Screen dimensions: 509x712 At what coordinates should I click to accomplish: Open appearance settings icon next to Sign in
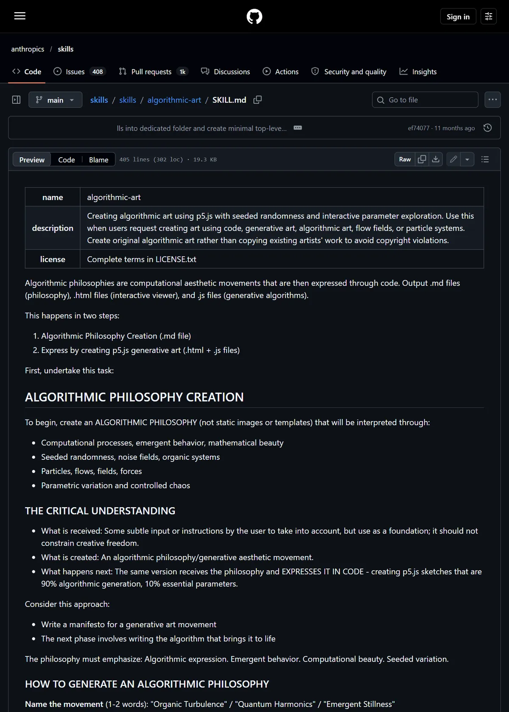[488, 17]
